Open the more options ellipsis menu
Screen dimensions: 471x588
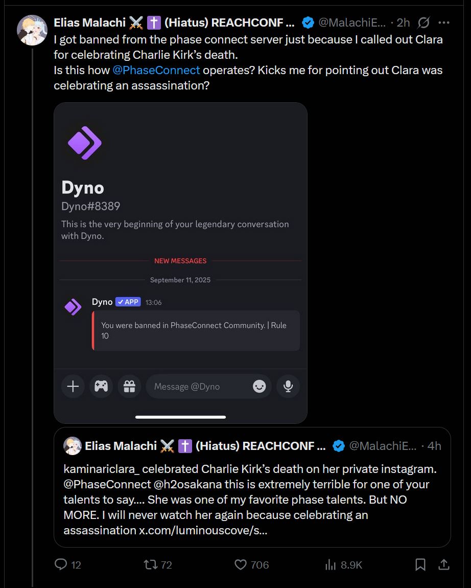(x=444, y=22)
